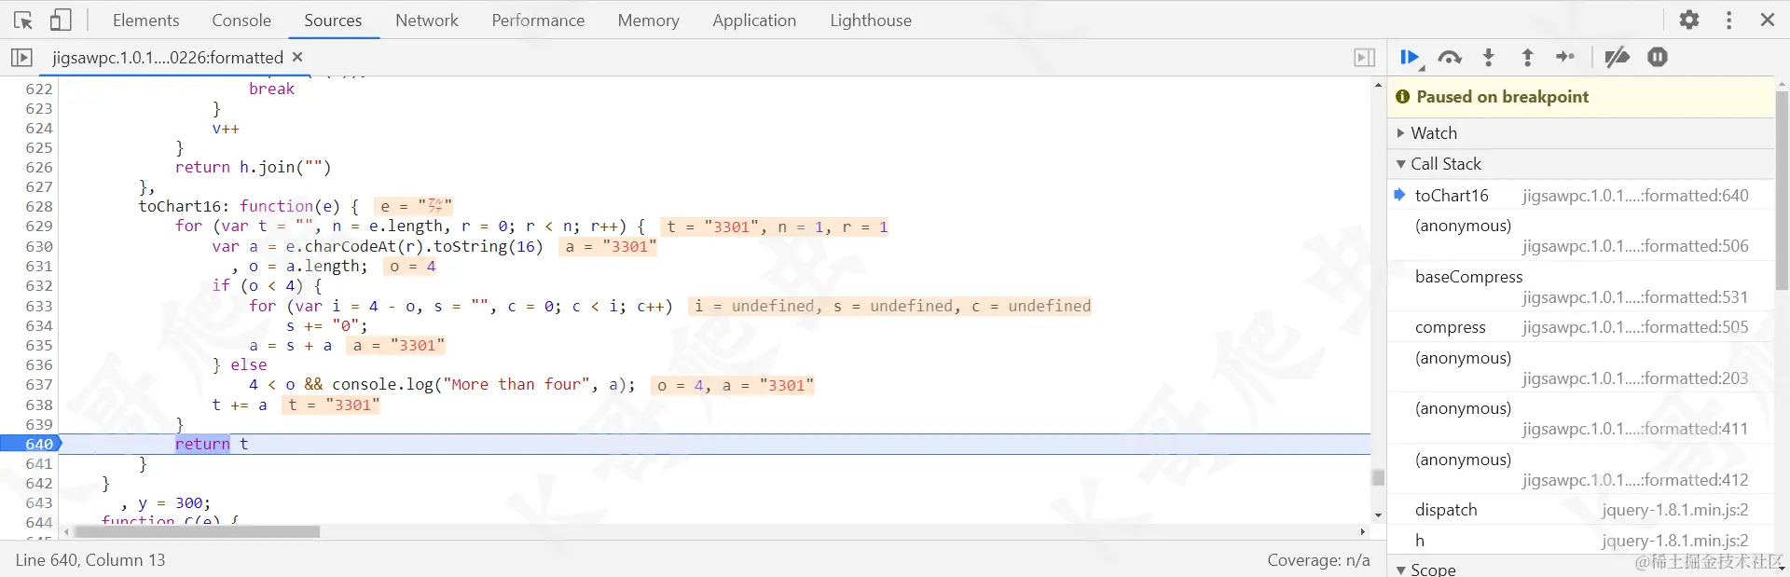Close the jigsawpc formatted file tab
The width and height of the screenshot is (1790, 577).
tap(297, 57)
